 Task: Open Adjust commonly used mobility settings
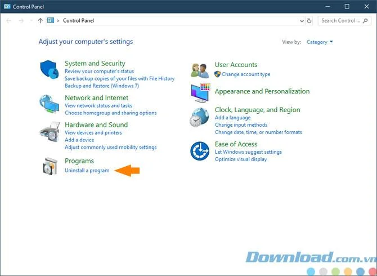[x=111, y=147]
